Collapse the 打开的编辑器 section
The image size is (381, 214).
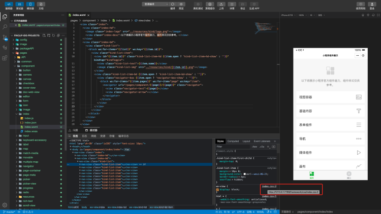coord(12,21)
